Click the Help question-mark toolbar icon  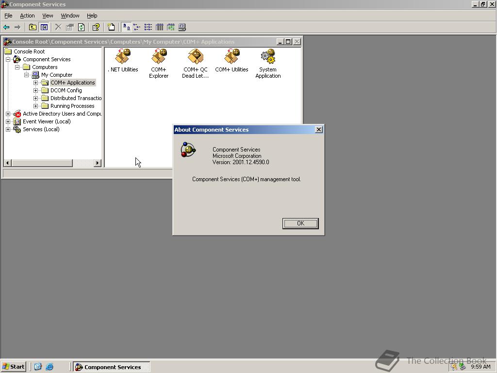pos(96,27)
